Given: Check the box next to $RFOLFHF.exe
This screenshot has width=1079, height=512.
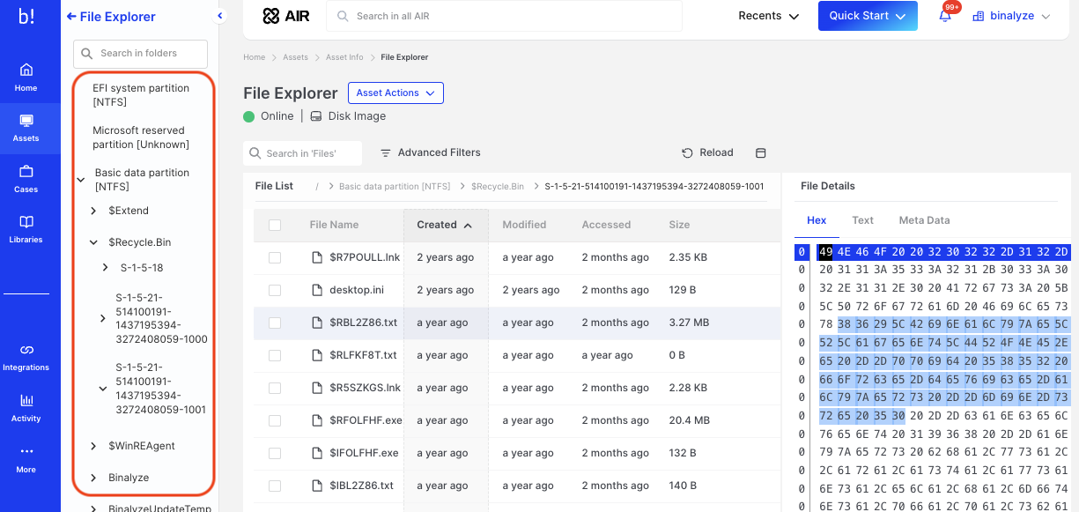Looking at the screenshot, I should 275,420.
